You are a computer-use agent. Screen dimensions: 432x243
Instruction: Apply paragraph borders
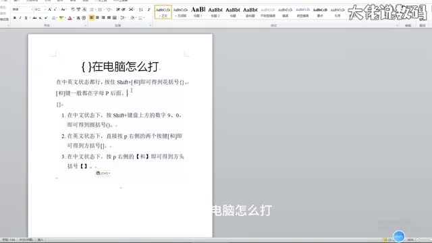coord(140,18)
